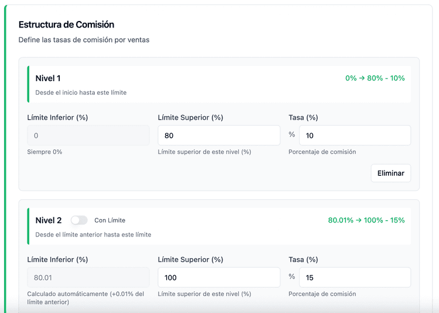Focus the Nivel 2 Tasa field showing 15

(x=355, y=277)
